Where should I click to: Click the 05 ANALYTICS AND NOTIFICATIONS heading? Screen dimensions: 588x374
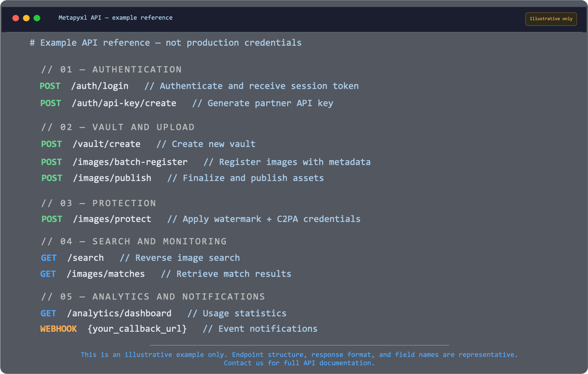tap(153, 296)
